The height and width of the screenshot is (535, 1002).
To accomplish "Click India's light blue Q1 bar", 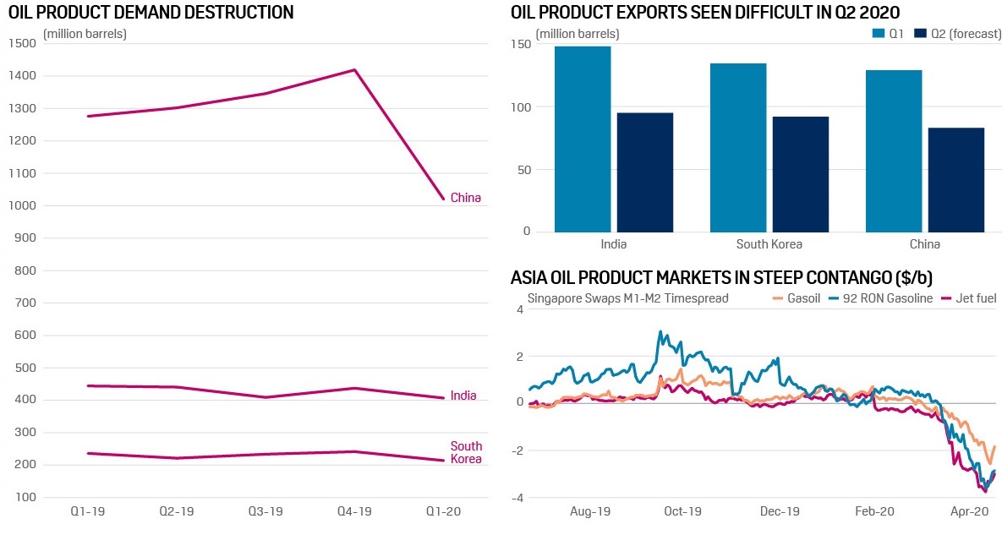I will click(583, 139).
